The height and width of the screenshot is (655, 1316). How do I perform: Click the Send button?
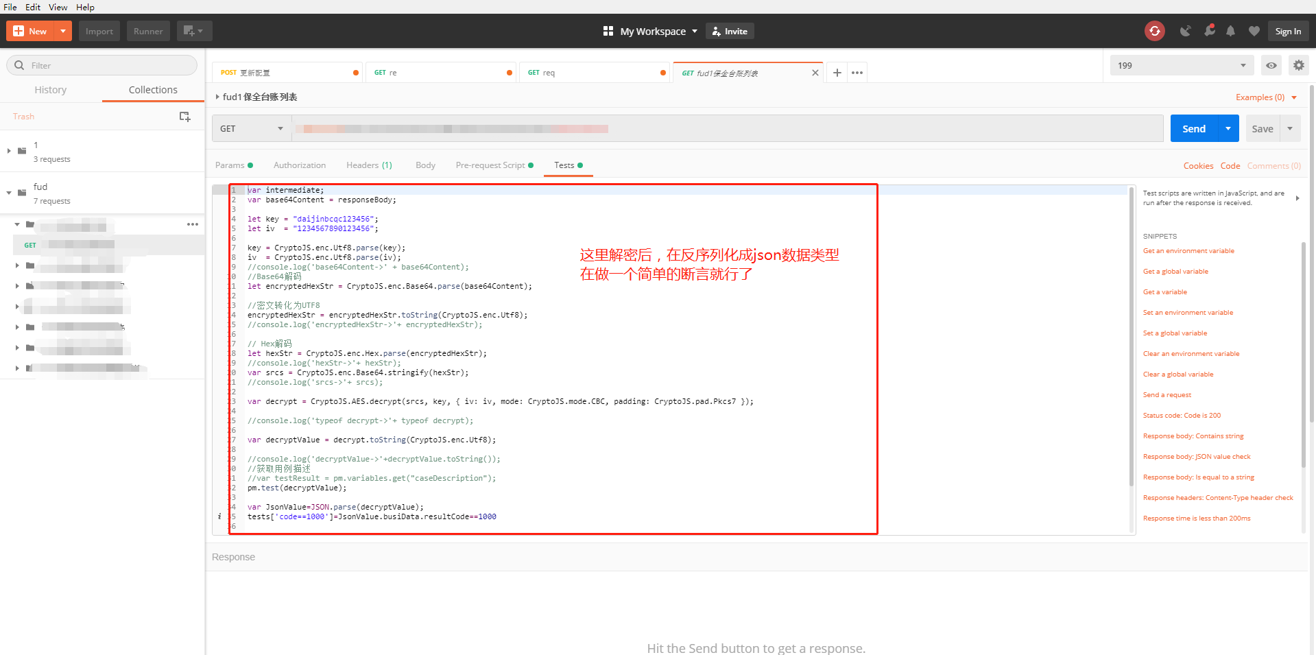tap(1194, 128)
